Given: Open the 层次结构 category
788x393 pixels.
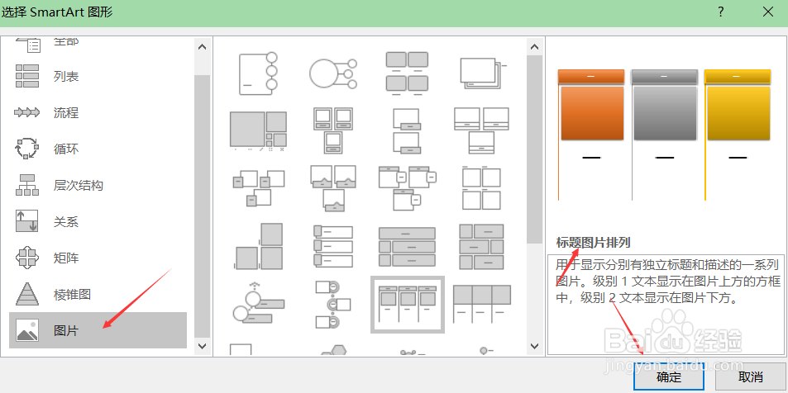Looking at the screenshot, I should pos(98,185).
